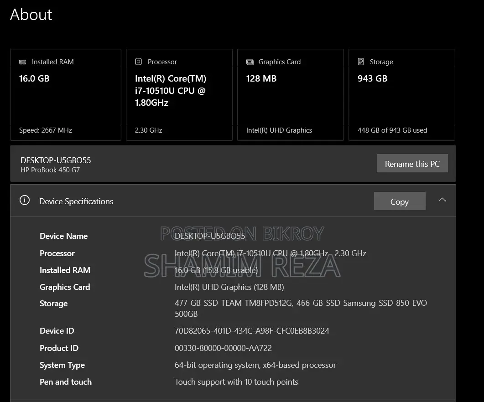Open the Processor i7-10510U card
The image size is (484, 402).
179,95
